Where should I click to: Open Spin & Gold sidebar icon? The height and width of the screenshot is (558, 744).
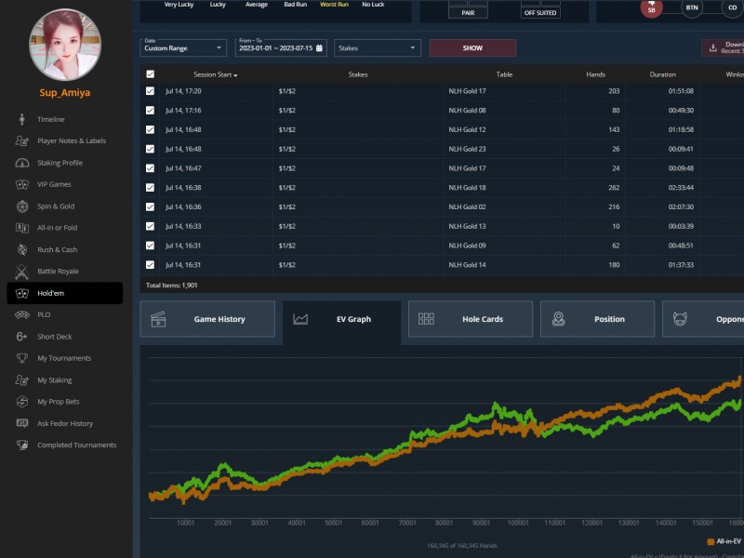click(21, 206)
